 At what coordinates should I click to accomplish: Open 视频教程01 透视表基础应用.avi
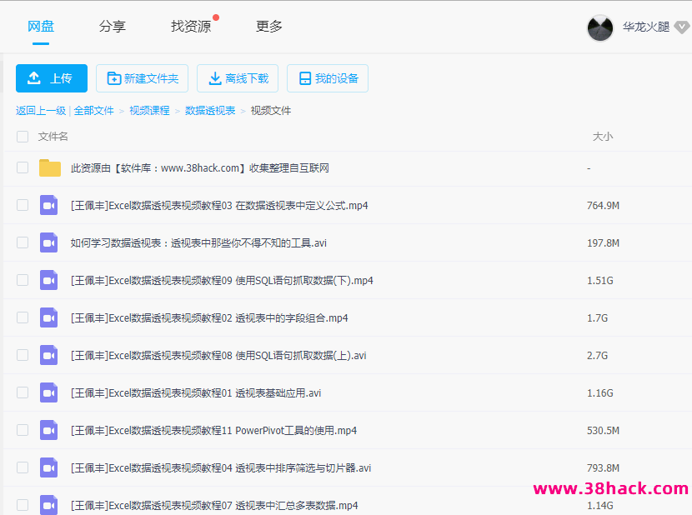(196, 393)
